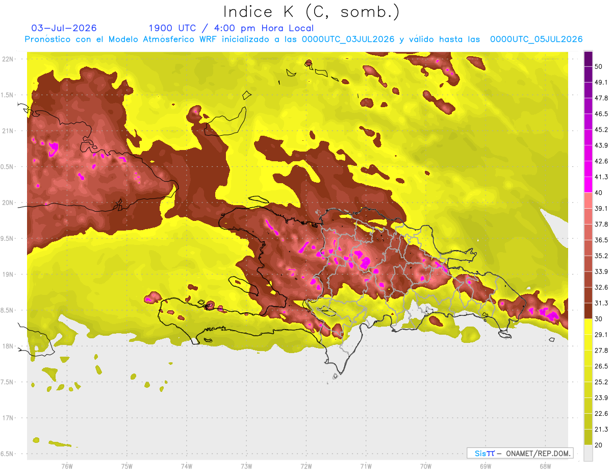Click the colorbar label '49.1'
The height and width of the screenshot is (473, 612).
tap(601, 83)
